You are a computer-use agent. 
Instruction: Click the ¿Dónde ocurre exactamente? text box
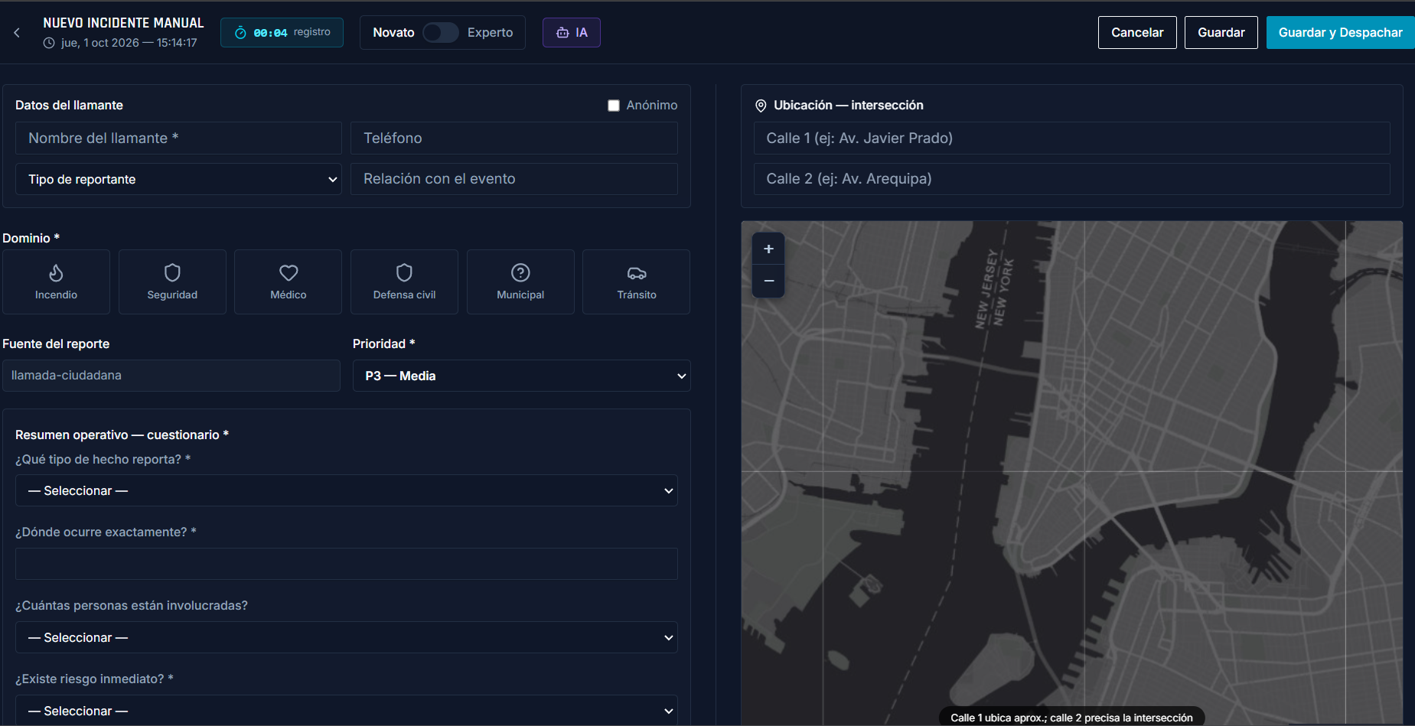[347, 564]
